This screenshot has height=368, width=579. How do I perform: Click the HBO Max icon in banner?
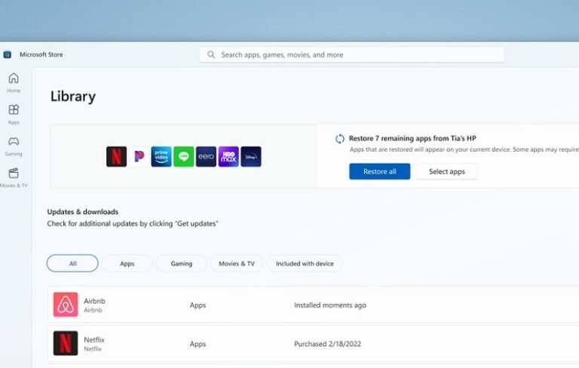point(228,157)
